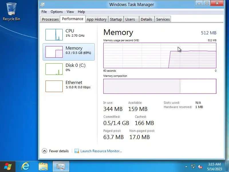Click the Memory composition bar
The width and height of the screenshot is (229, 172).
pyautogui.click(x=160, y=86)
